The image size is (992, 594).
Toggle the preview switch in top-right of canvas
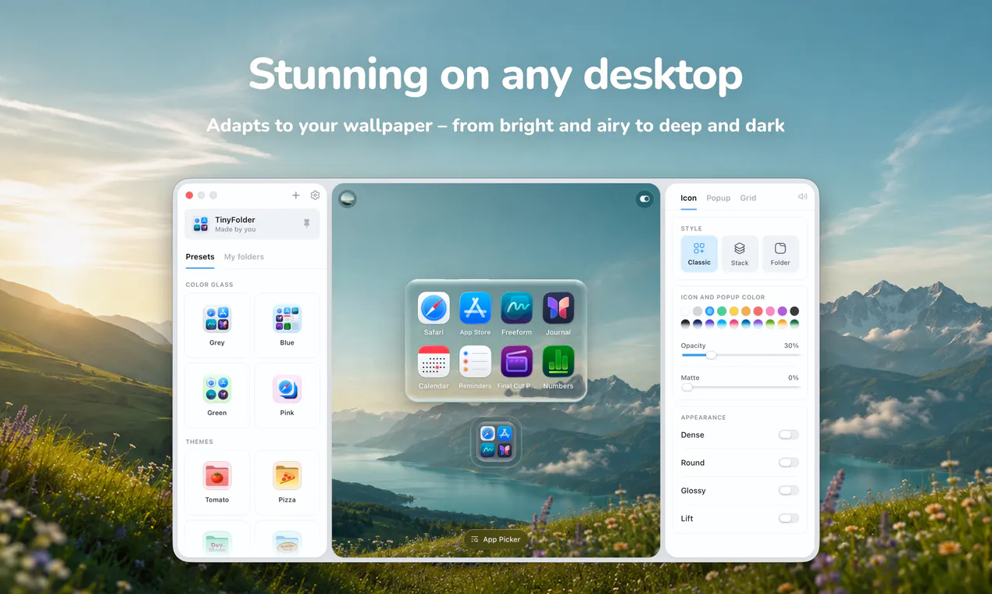pyautogui.click(x=644, y=199)
